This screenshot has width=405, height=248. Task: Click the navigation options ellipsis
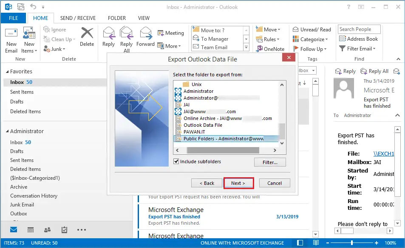pyautogui.click(x=81, y=230)
